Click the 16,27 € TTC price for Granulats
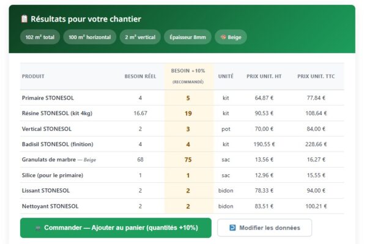Viewport: 367px width, 244px height. (316, 160)
